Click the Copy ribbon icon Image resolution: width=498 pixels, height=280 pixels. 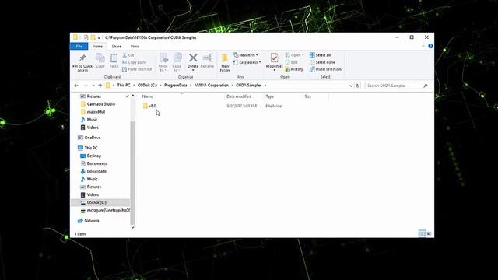(100, 58)
